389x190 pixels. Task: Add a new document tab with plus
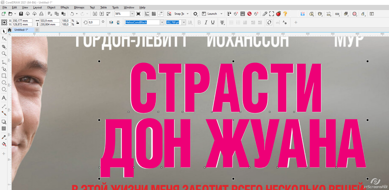point(37,30)
